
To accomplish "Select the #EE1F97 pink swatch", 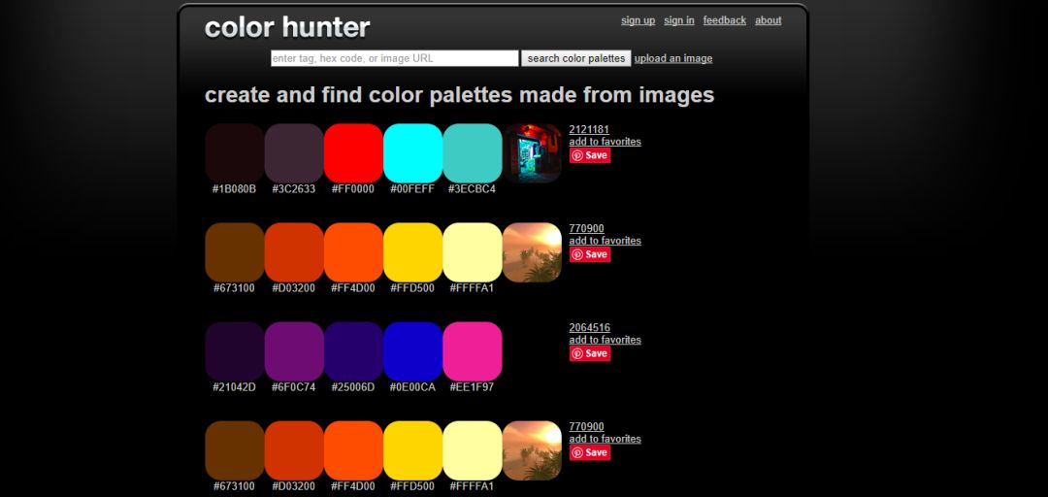I will pos(473,351).
